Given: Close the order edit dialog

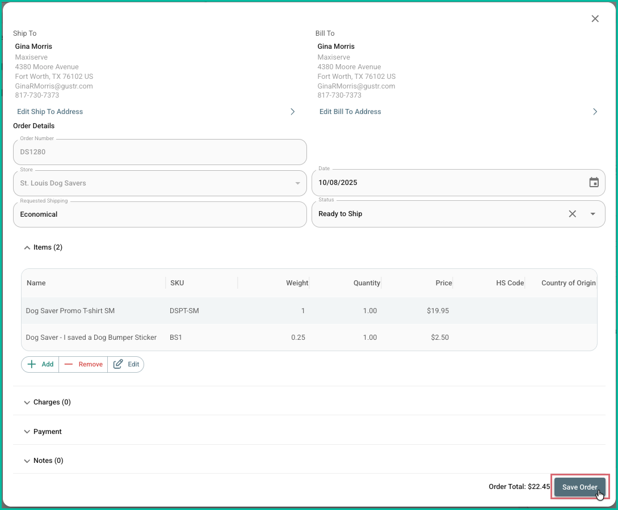Looking at the screenshot, I should pyautogui.click(x=595, y=19).
